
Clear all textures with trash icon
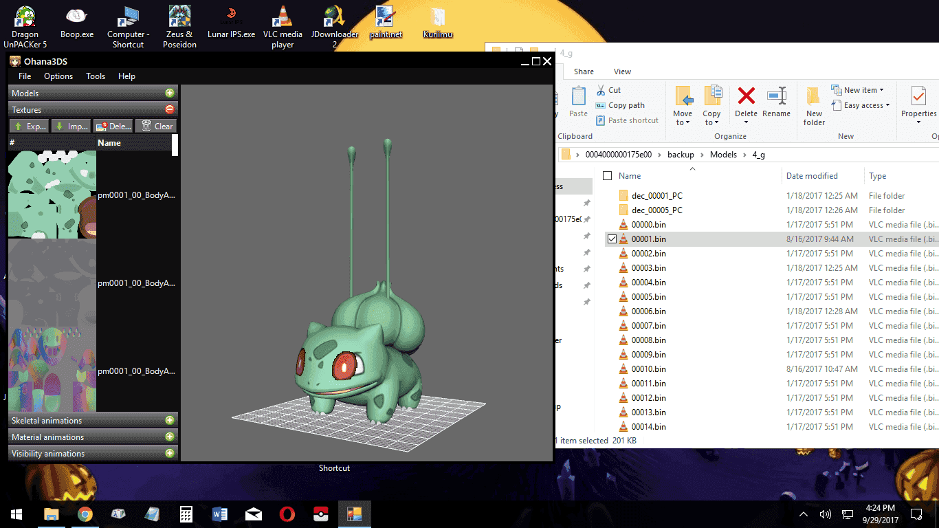[155, 126]
